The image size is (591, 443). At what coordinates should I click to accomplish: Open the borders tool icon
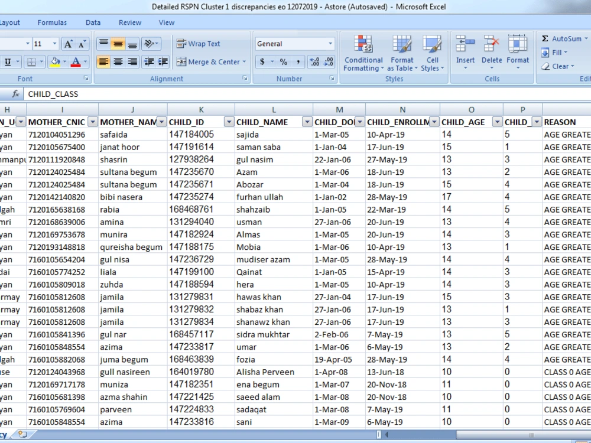pos(32,62)
